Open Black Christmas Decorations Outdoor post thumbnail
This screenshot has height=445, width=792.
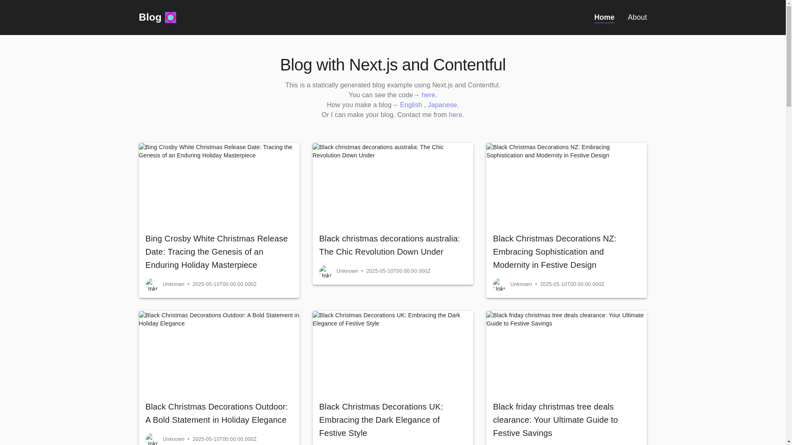pyautogui.click(x=219, y=352)
